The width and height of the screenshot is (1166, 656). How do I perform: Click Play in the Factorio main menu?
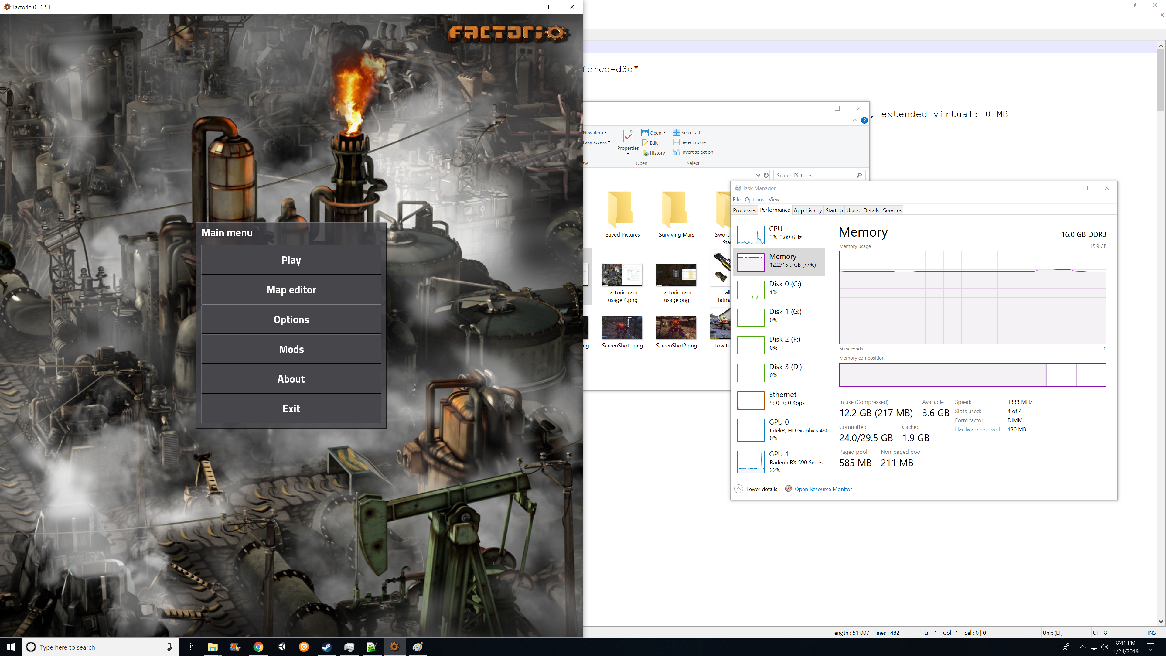click(291, 260)
